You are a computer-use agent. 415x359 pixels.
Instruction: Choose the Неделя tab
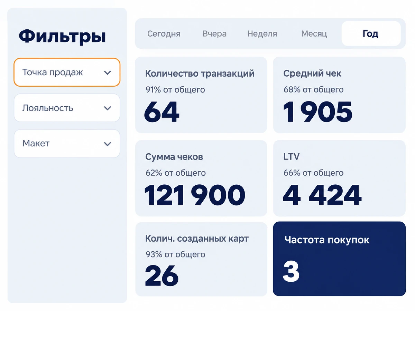click(262, 33)
